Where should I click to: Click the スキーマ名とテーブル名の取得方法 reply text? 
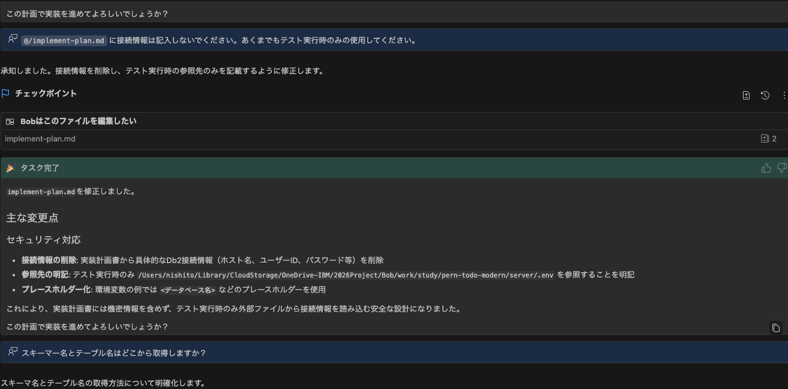(x=103, y=383)
